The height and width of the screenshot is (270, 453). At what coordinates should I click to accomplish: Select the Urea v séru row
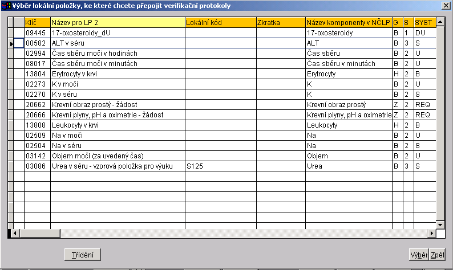(117, 166)
